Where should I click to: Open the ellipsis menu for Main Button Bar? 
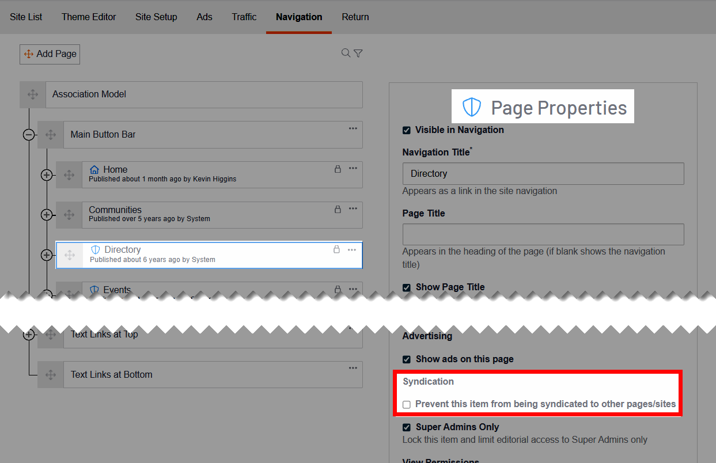(x=353, y=128)
